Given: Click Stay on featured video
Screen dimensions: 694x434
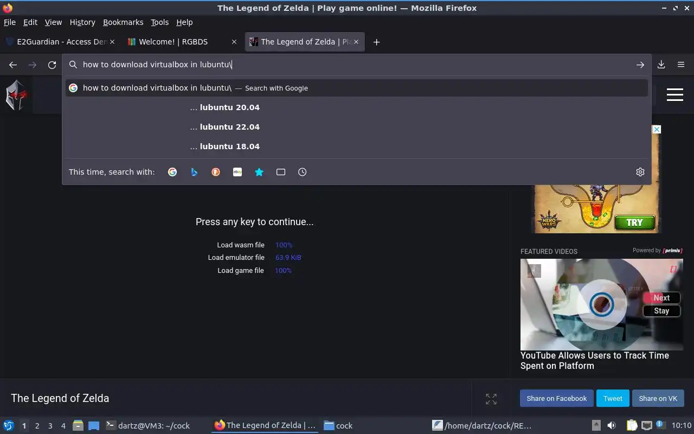Looking at the screenshot, I should click(661, 311).
